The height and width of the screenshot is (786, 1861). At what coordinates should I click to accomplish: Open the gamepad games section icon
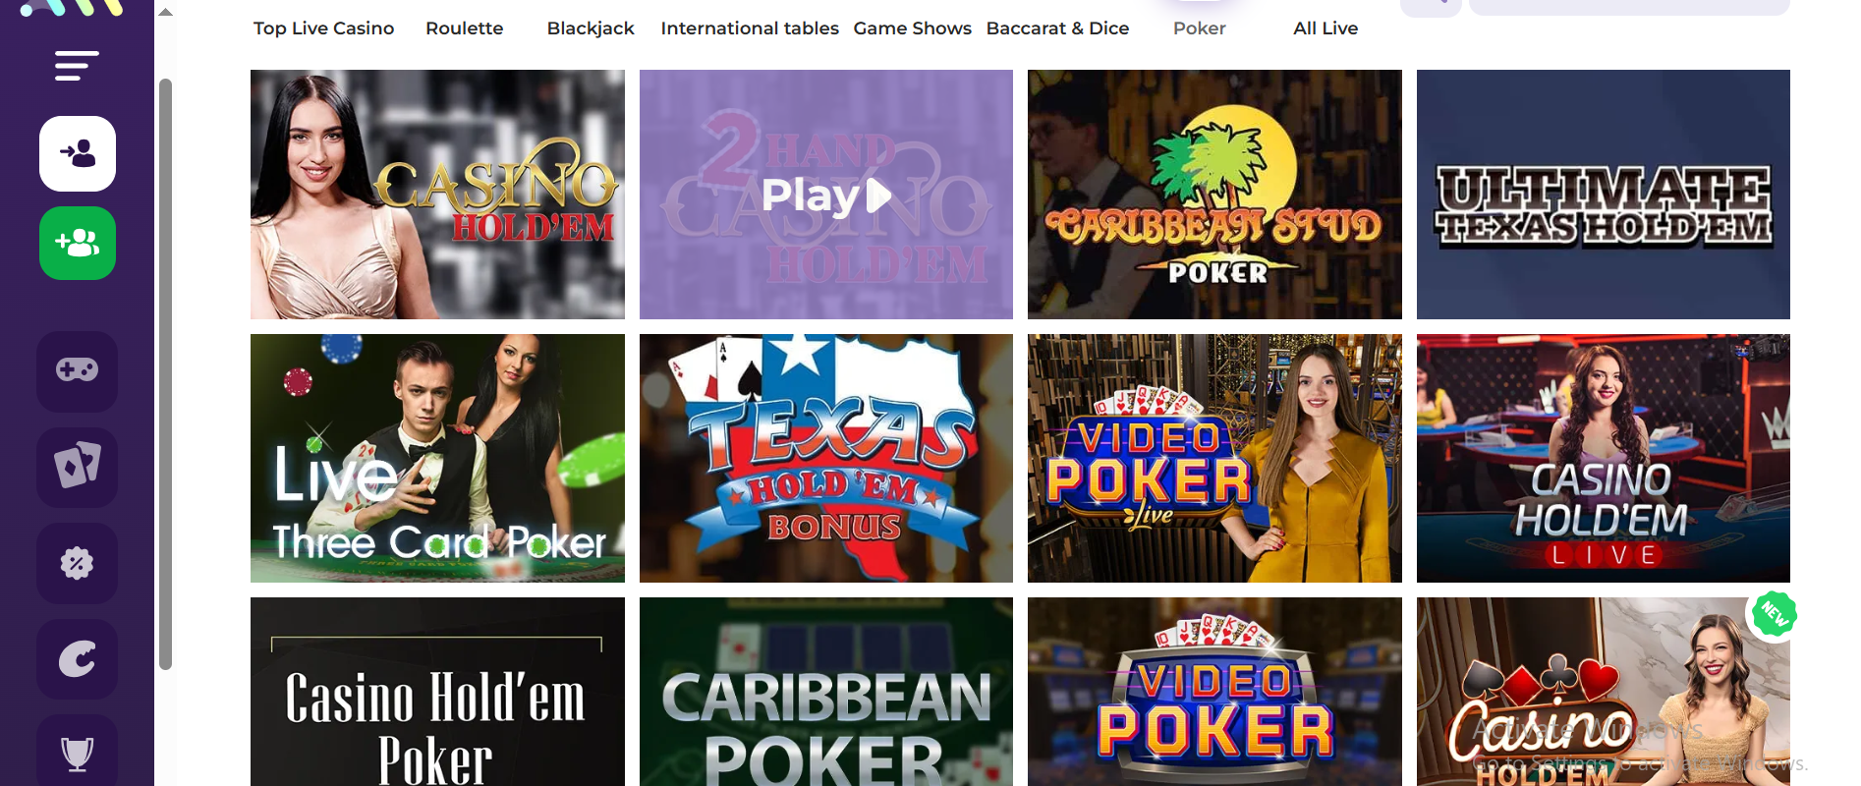[77, 370]
